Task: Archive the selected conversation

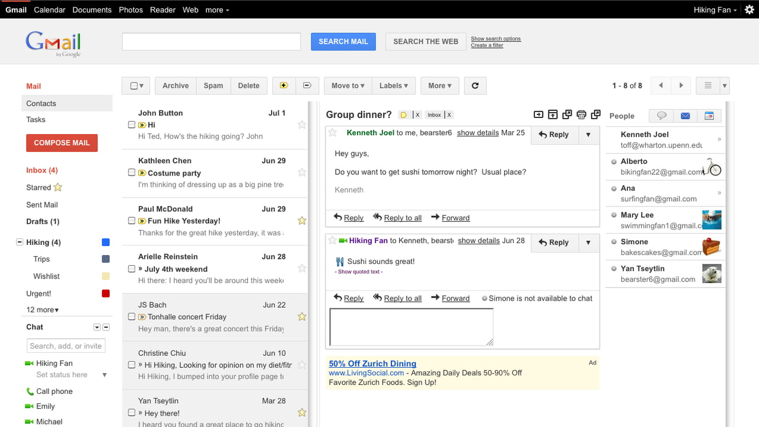Action: pos(176,85)
